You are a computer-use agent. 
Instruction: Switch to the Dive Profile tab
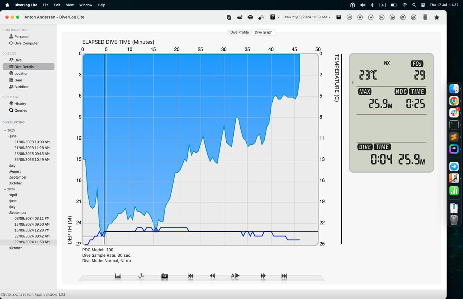tap(239, 32)
